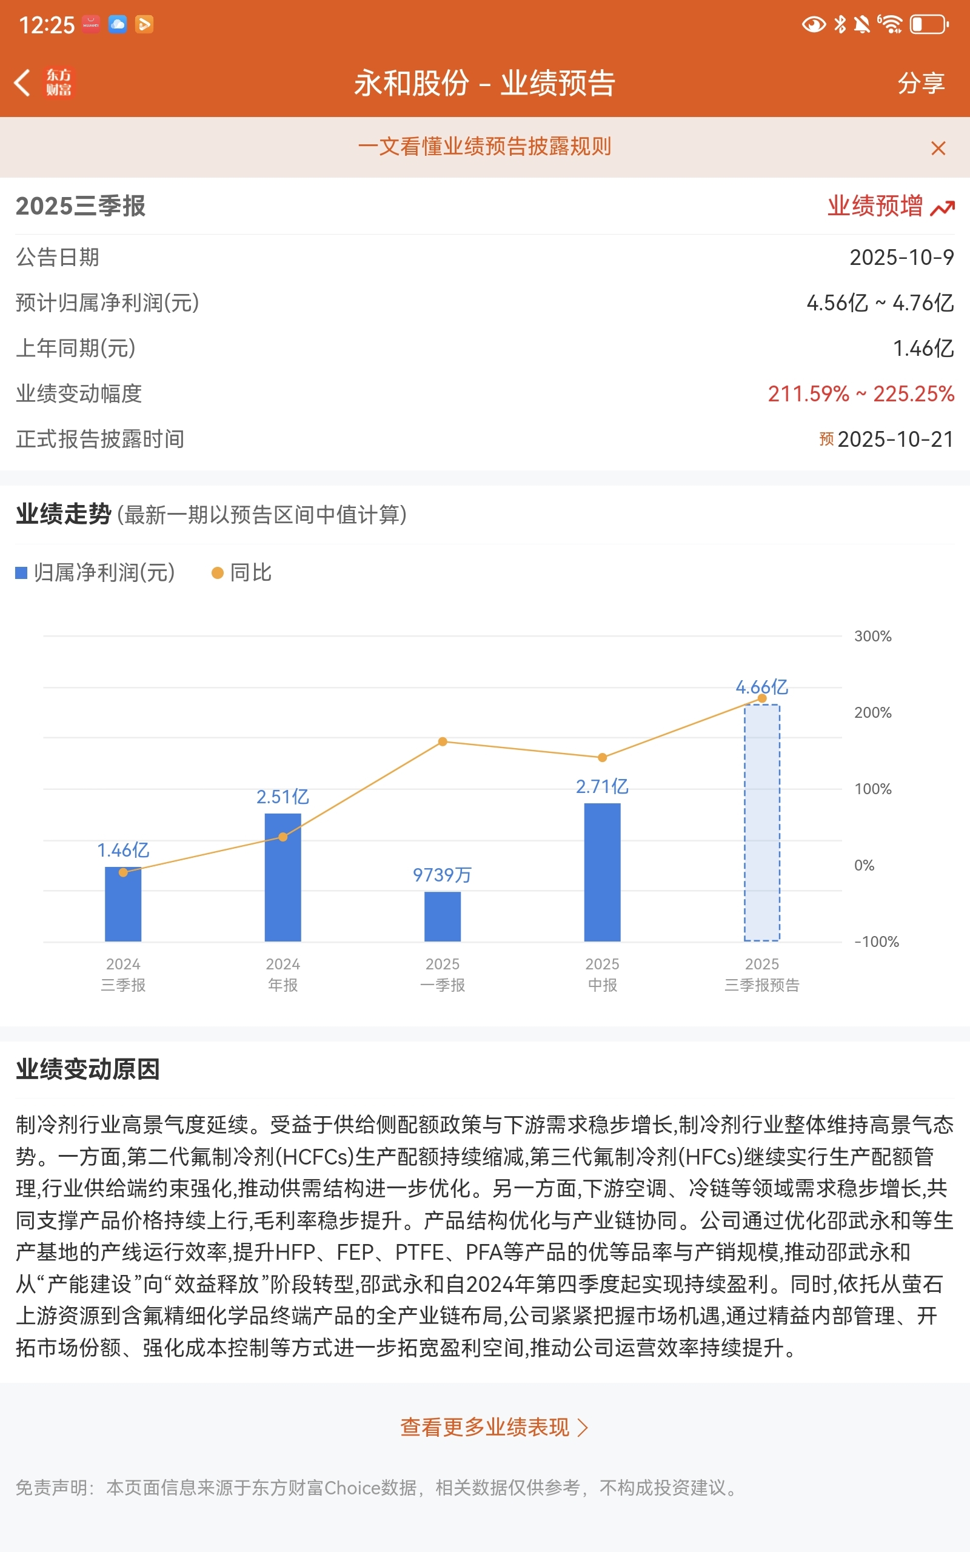Close the disclosure rules banner
Screen dimensions: 970x1552
[938, 148]
